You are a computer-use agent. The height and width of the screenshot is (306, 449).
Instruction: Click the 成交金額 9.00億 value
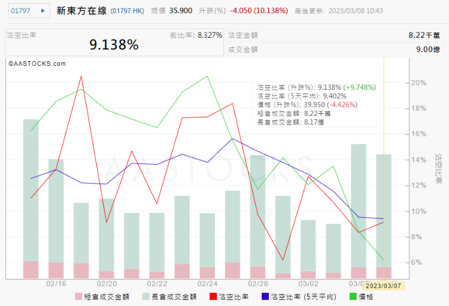pos(428,50)
